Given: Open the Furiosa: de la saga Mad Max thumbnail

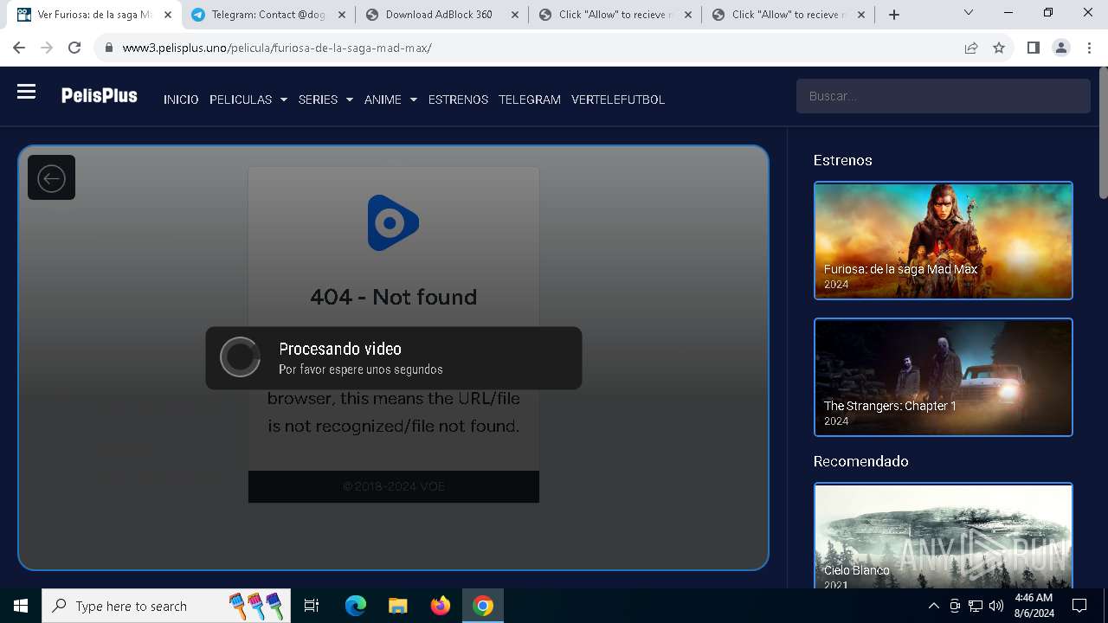Looking at the screenshot, I should pos(944,241).
